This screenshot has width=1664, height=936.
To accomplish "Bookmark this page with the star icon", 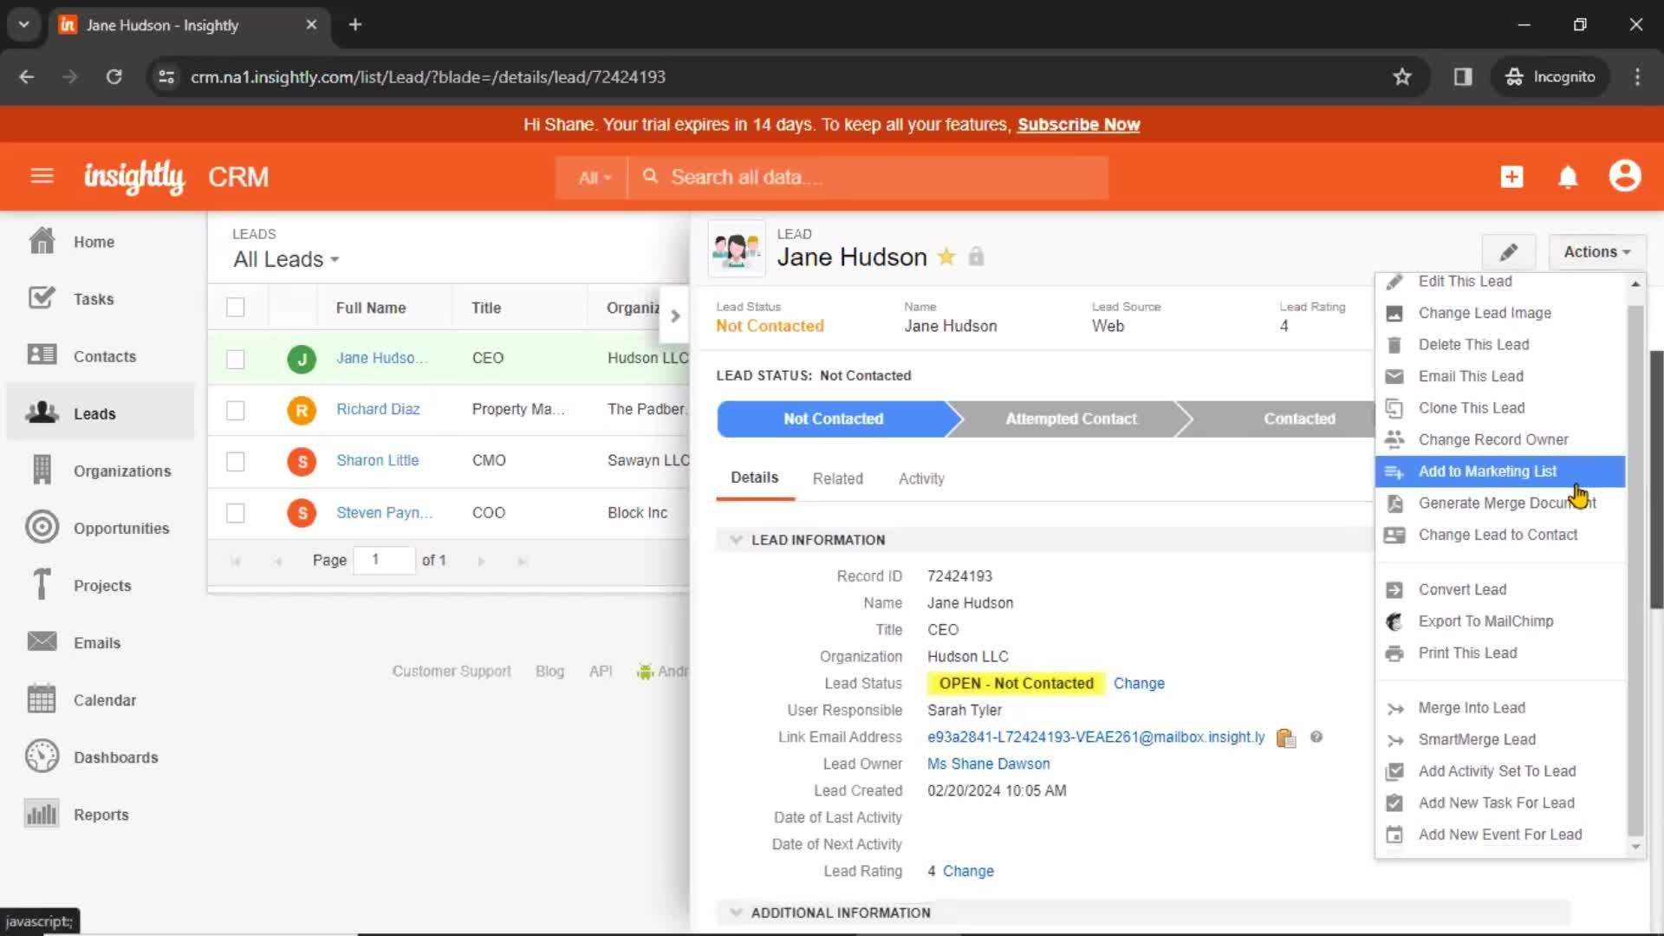I will click(1402, 77).
